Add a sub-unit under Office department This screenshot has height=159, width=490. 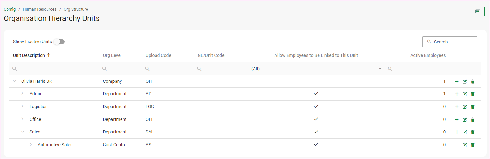click(457, 120)
